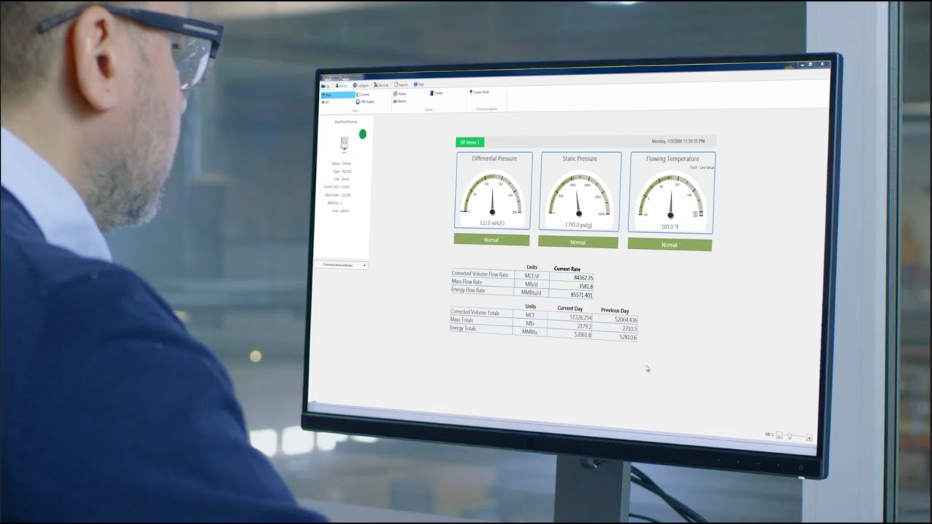Click the Current Rate column header
Screen dimensions: 932x524
(x=567, y=269)
